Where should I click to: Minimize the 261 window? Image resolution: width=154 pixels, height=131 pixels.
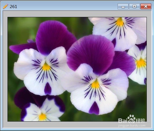point(123,6)
